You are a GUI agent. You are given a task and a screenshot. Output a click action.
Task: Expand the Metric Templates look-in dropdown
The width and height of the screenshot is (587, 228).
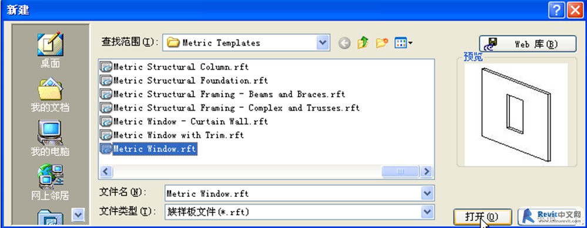tap(323, 43)
